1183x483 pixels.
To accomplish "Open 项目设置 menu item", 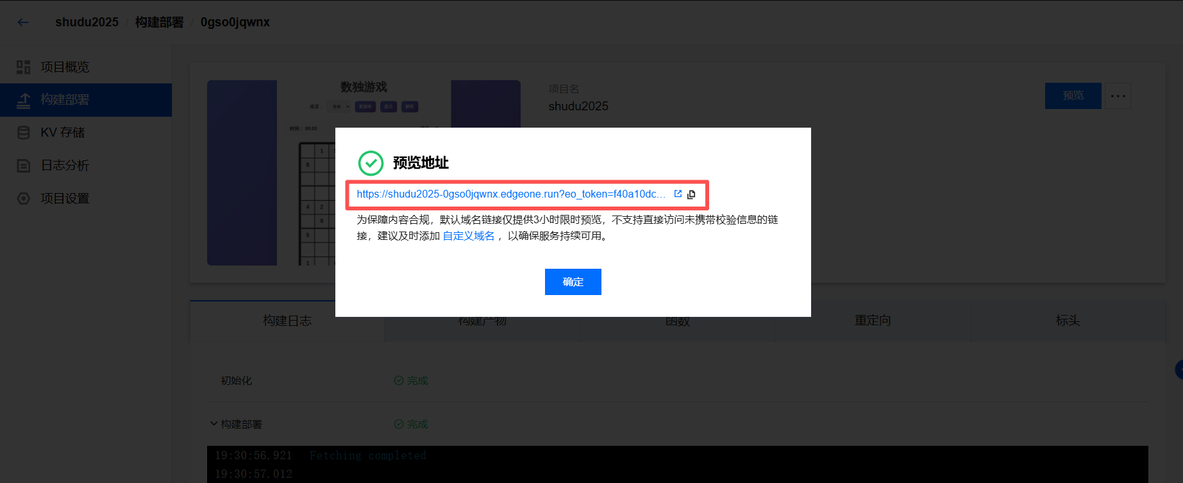I will tap(86, 199).
